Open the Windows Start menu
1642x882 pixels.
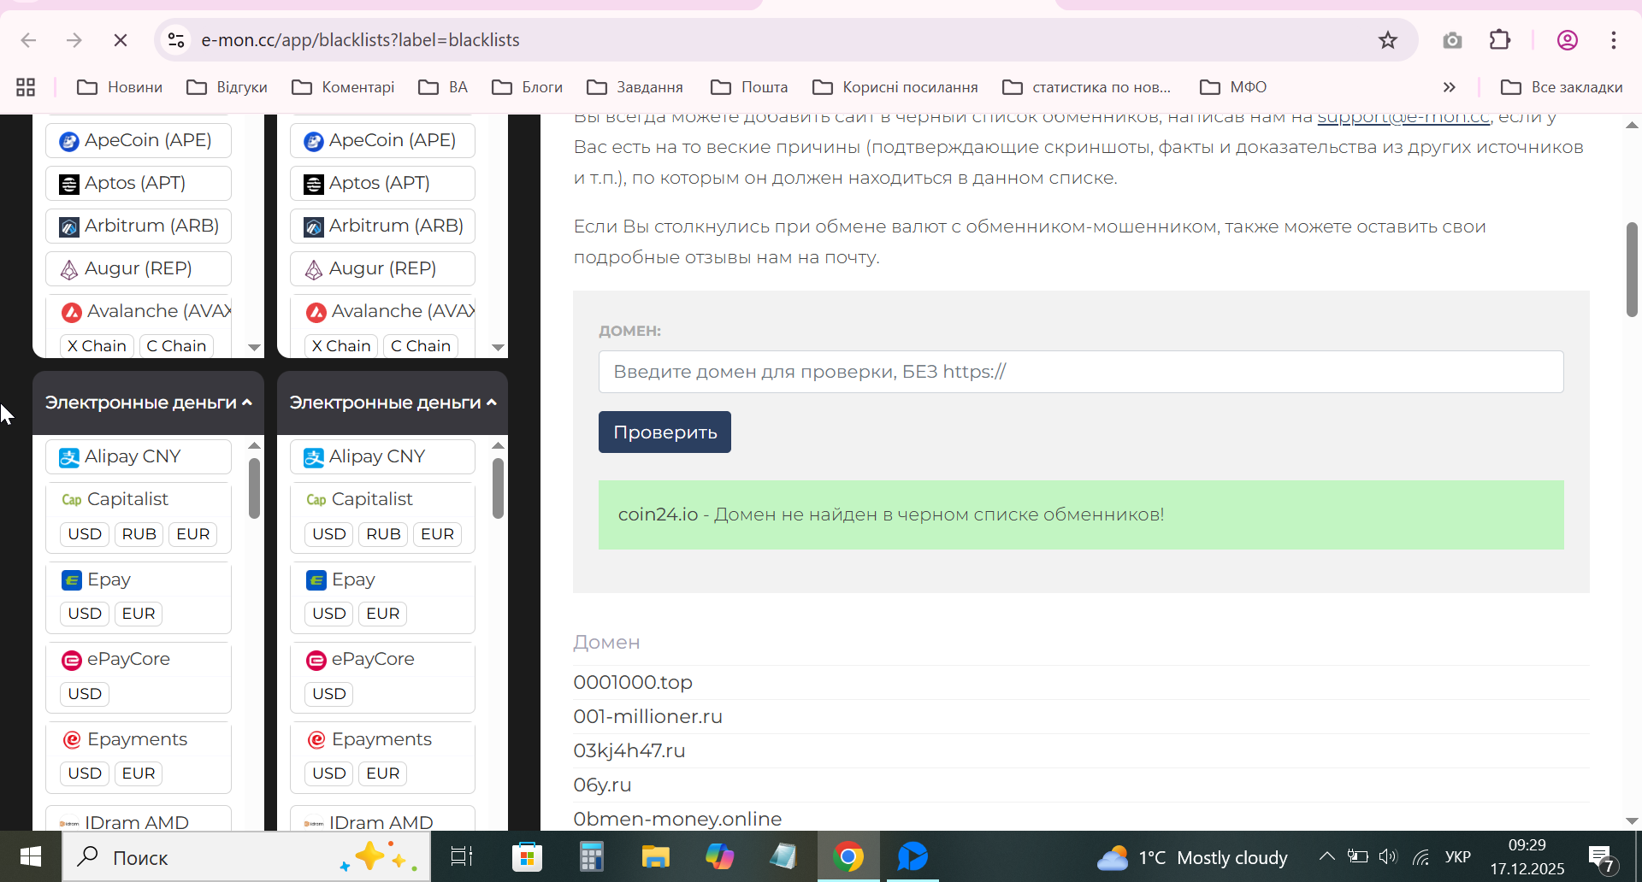tap(31, 856)
